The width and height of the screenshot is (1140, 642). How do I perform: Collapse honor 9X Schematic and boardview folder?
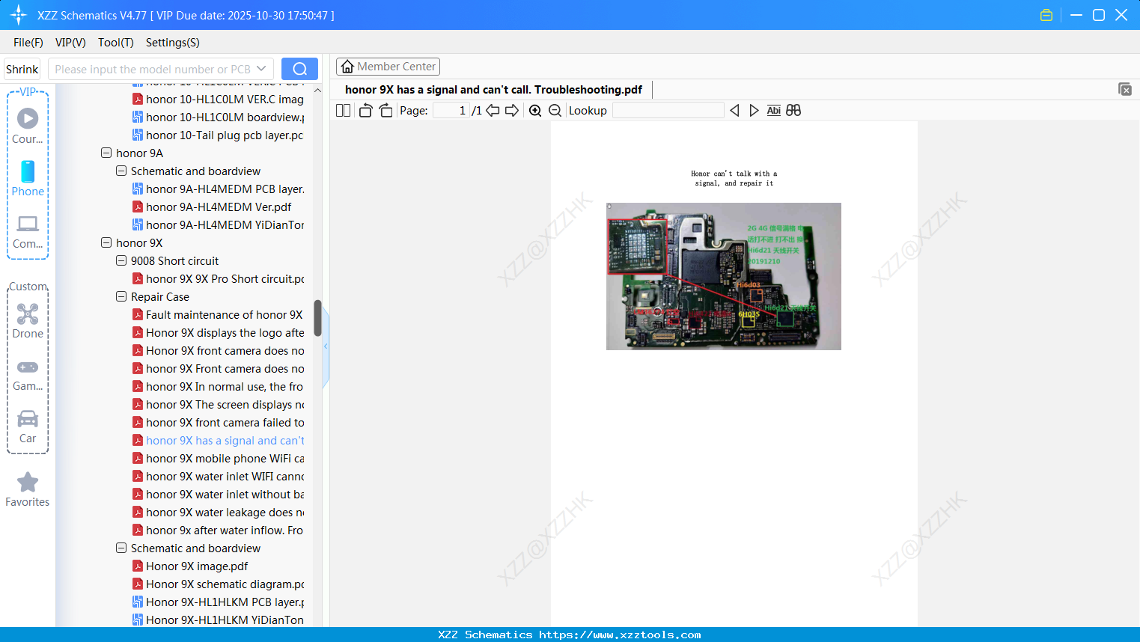[121, 548]
